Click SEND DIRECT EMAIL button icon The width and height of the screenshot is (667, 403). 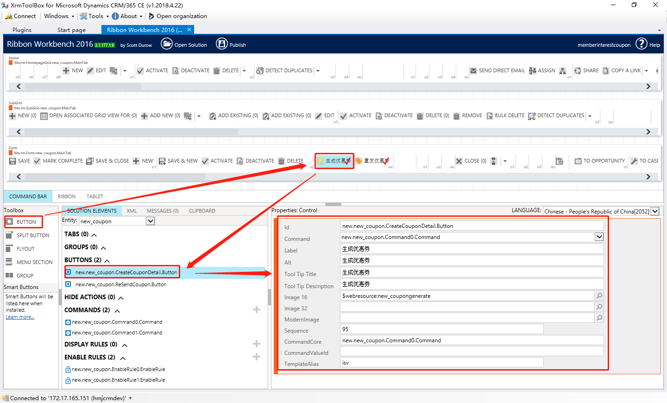473,71
